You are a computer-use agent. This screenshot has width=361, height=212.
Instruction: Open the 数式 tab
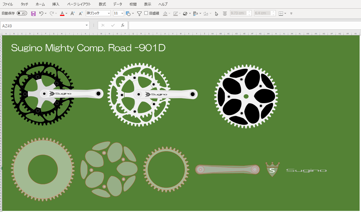[x=102, y=4]
